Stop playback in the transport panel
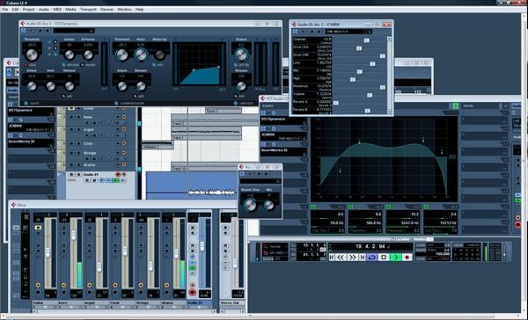The width and height of the screenshot is (528, 320). pyautogui.click(x=384, y=258)
